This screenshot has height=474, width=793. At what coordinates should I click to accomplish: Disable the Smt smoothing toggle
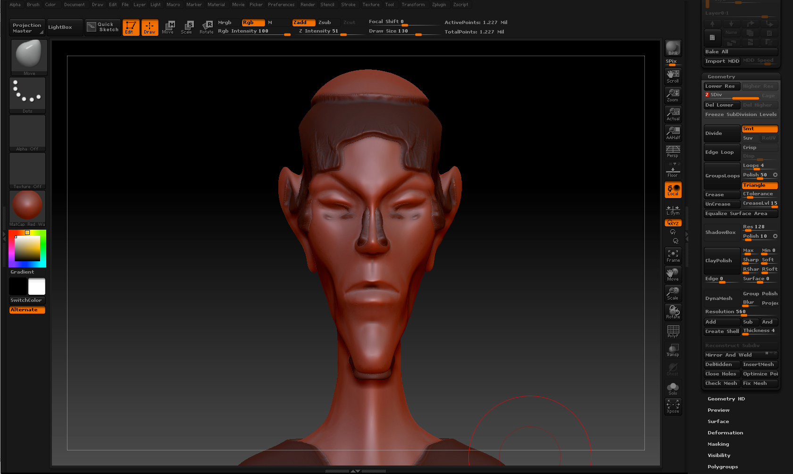click(x=759, y=129)
